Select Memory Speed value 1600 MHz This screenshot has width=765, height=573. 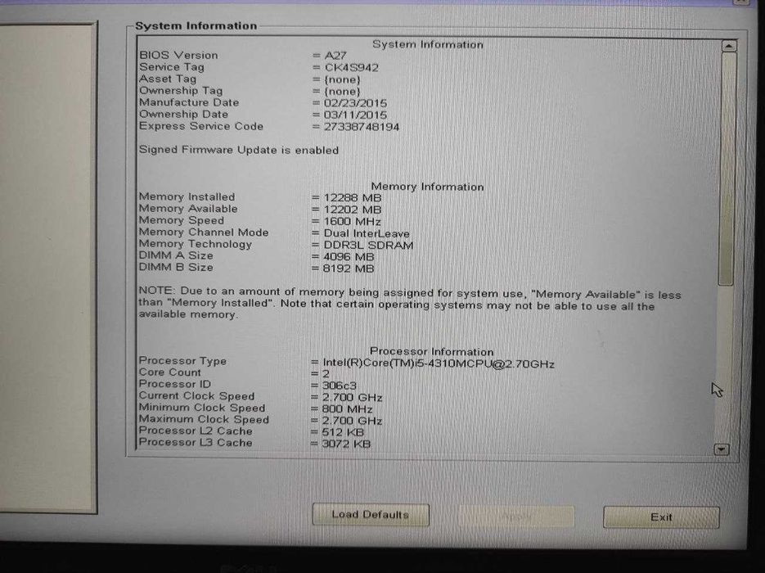(353, 221)
